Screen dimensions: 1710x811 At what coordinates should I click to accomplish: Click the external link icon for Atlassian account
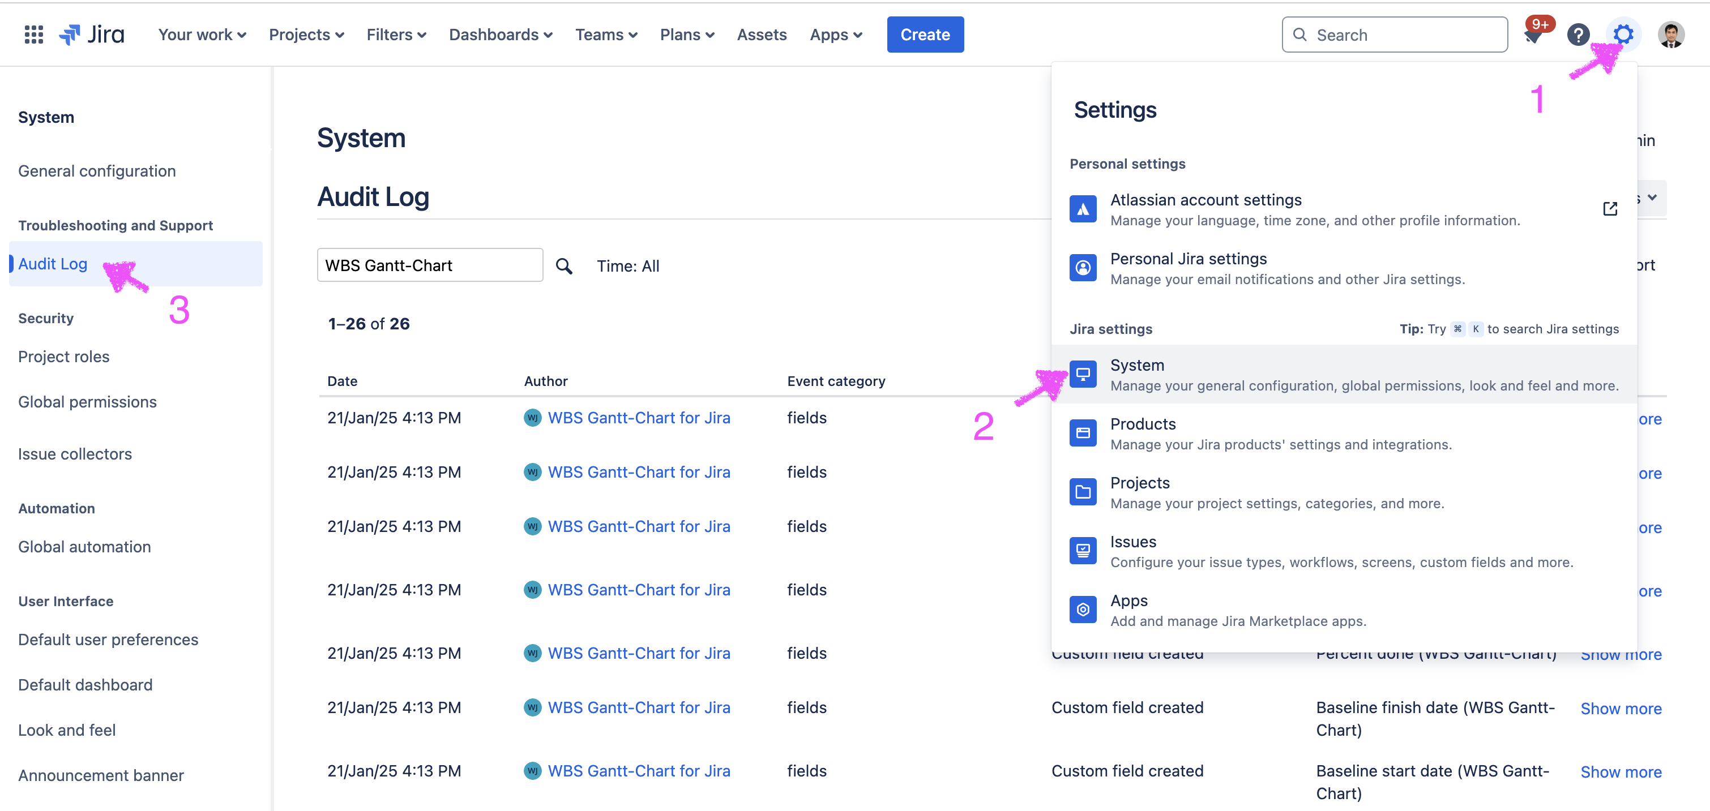click(x=1610, y=209)
